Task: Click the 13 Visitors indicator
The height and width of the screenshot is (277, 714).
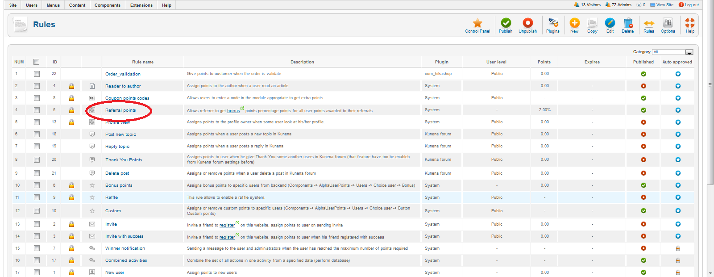Action: (x=587, y=5)
